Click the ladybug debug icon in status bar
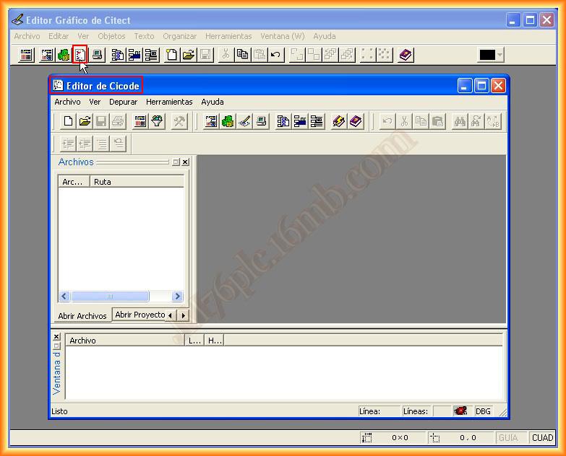 pos(460,411)
